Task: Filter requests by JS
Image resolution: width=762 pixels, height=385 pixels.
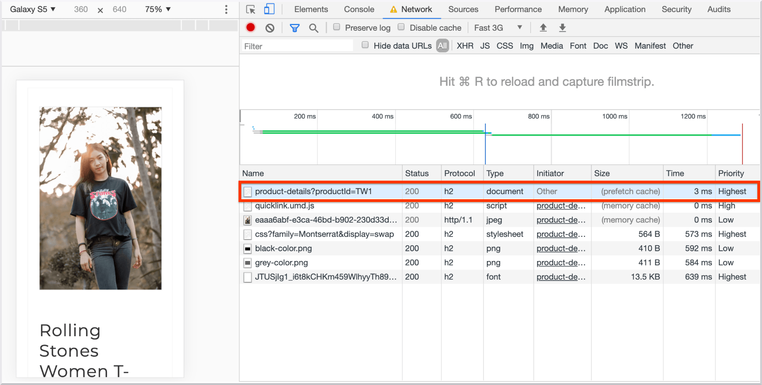Action: coord(485,46)
